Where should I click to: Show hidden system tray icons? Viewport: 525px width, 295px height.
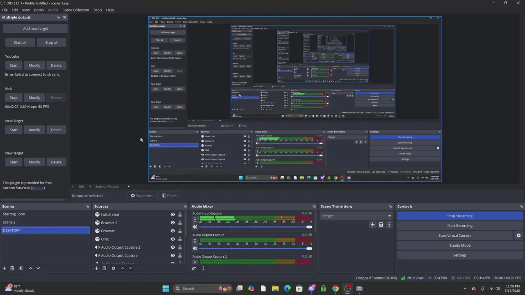coord(465,288)
